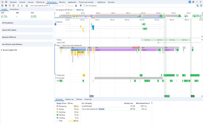Viewport: 203px width, 125px height.
Task: Toggle the device toolbar icon
Action: tap(6, 2)
